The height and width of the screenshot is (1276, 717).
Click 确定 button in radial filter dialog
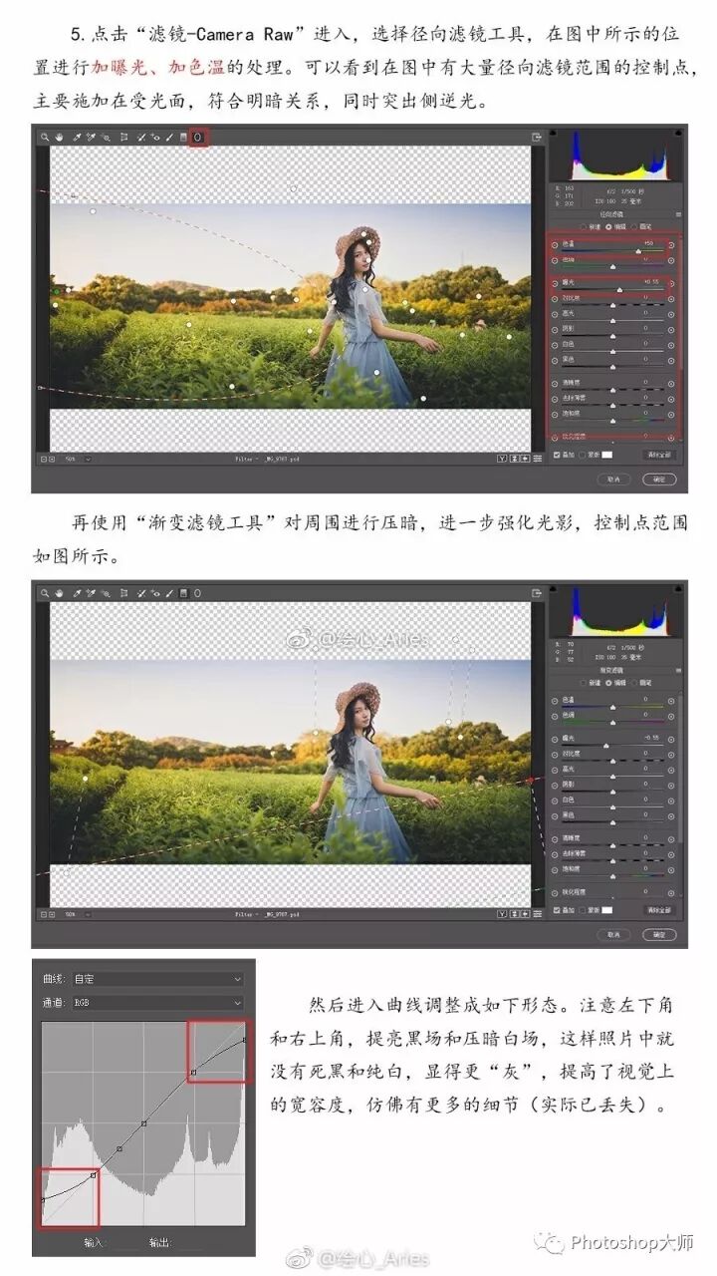(x=659, y=479)
